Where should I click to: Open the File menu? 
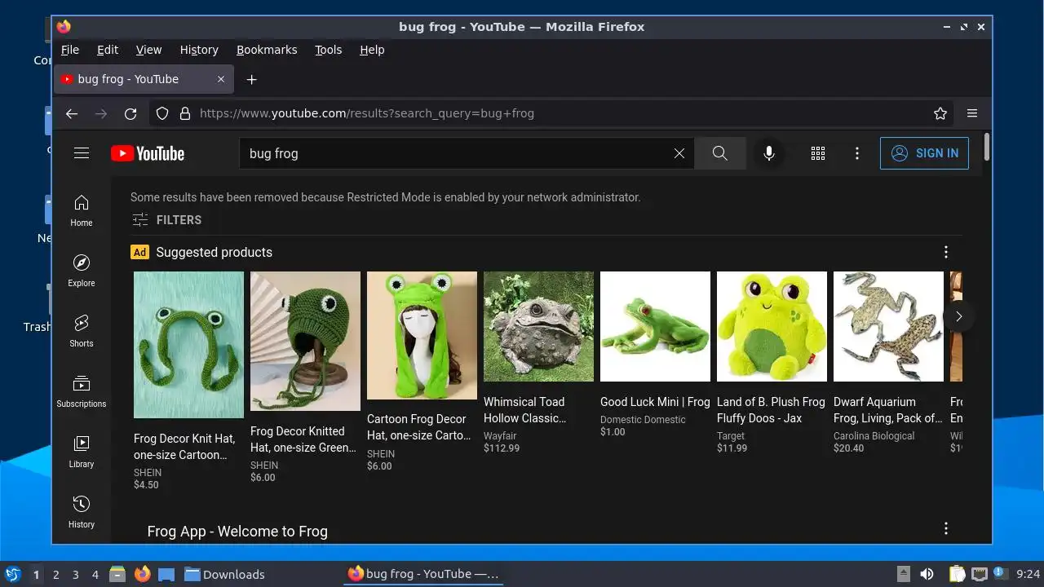70,50
